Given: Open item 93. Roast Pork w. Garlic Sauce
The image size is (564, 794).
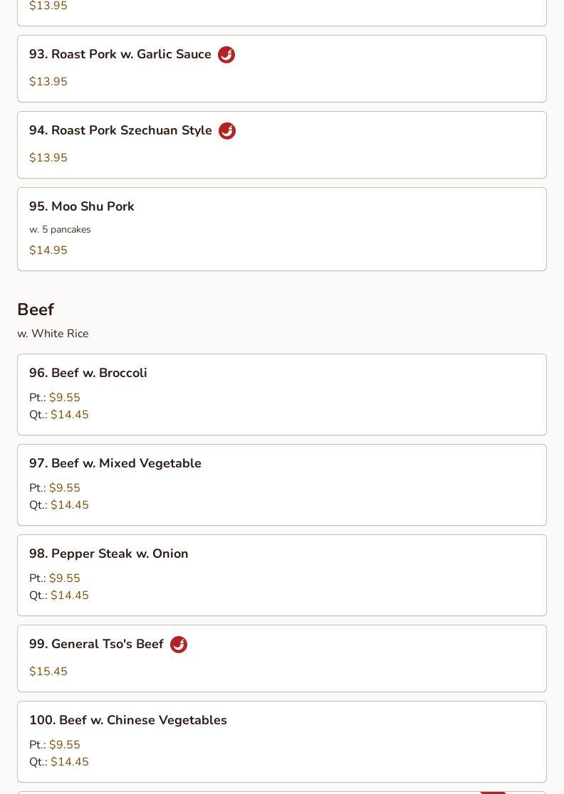Looking at the screenshot, I should [x=282, y=69].
